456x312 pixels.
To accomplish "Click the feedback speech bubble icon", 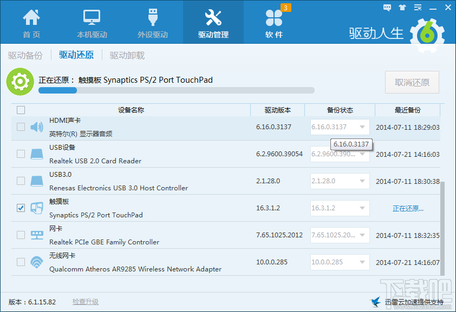I will coord(387,8).
